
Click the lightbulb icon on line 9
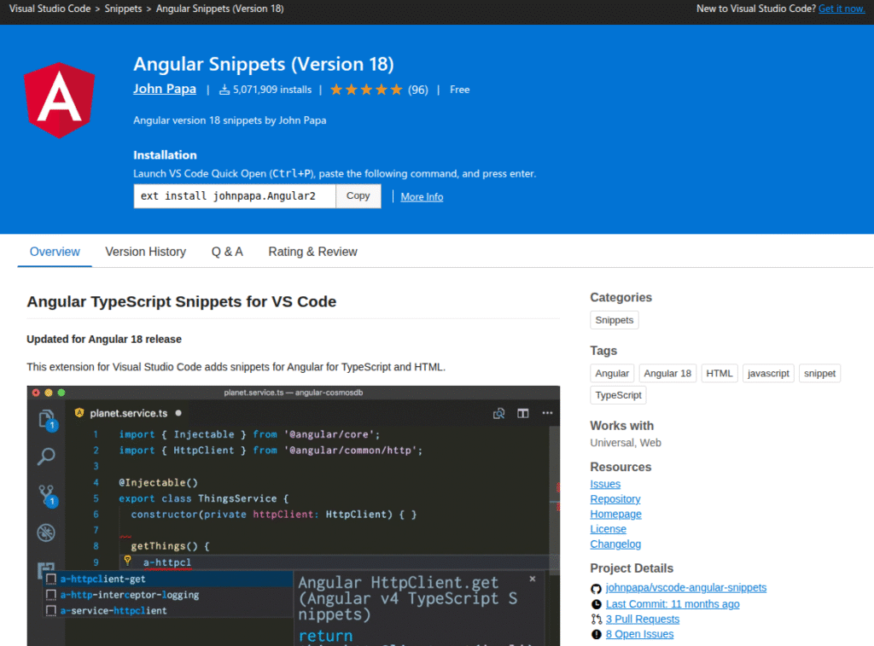(128, 561)
